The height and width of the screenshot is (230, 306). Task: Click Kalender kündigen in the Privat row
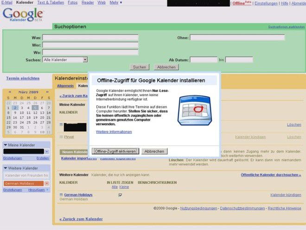pyautogui.click(x=250, y=137)
